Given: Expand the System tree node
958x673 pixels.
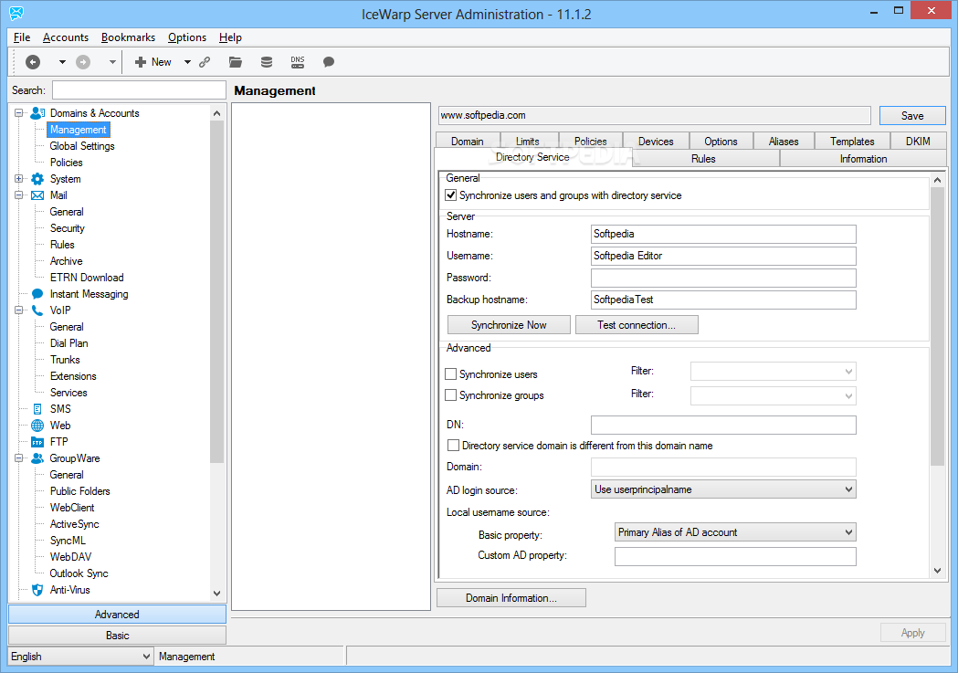Looking at the screenshot, I should pos(19,179).
